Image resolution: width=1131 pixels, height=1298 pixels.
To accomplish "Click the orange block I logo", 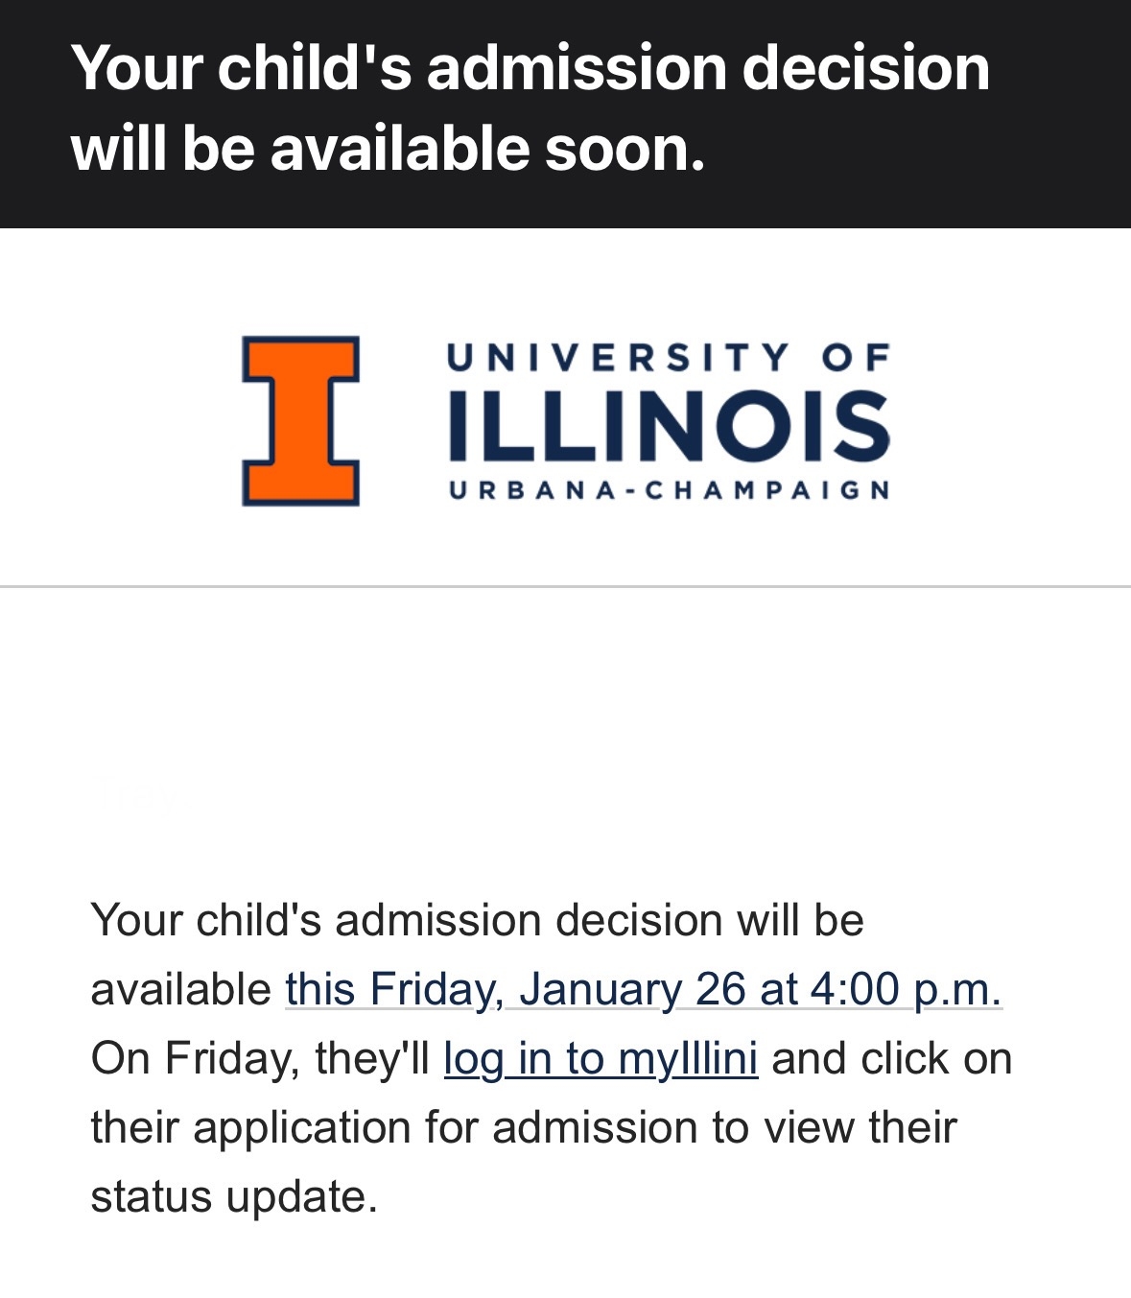I will (x=300, y=420).
